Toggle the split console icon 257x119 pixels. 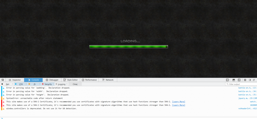tap(234, 80)
